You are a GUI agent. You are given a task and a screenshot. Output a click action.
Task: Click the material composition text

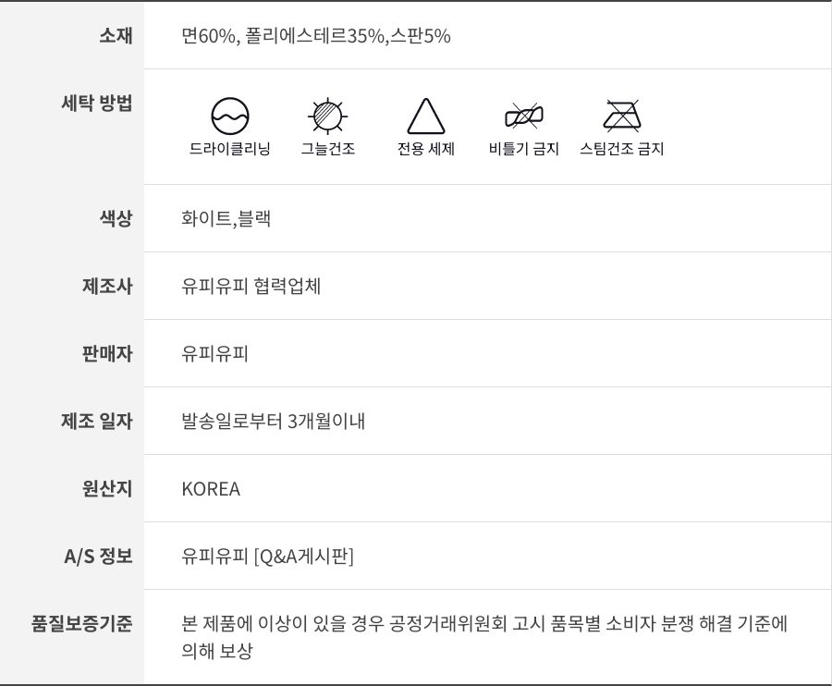(x=316, y=36)
